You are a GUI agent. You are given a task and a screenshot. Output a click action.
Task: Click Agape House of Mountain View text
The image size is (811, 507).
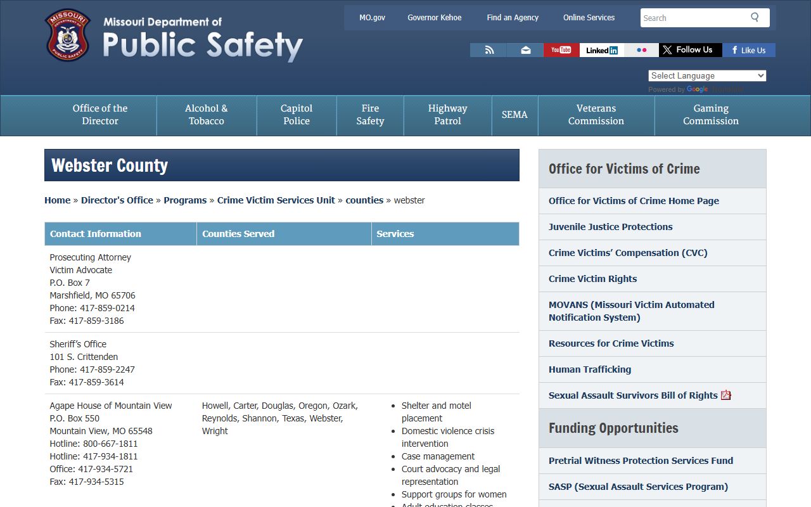pos(111,406)
